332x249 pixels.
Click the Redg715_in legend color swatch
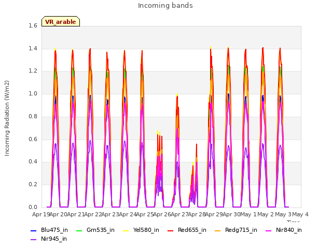218,230
